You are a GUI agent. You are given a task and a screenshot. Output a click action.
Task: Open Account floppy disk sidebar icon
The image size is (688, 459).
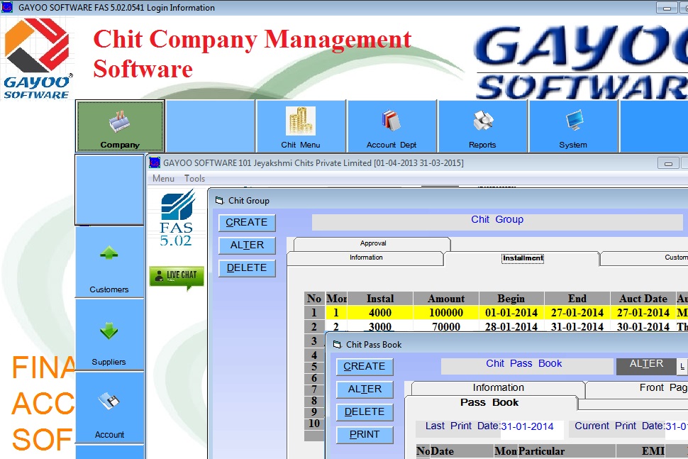(x=109, y=401)
